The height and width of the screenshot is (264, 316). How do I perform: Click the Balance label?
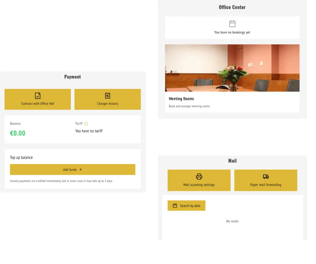(x=15, y=124)
